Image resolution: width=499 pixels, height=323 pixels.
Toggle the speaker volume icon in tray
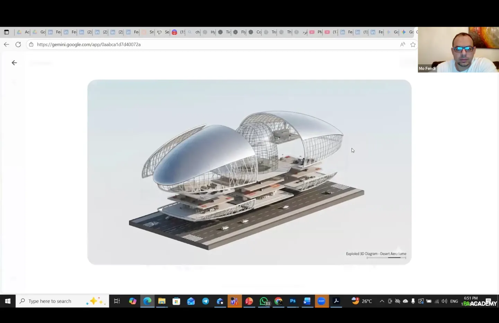[x=444, y=301]
